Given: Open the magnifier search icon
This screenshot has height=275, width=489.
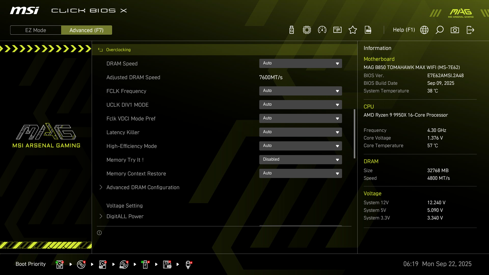Looking at the screenshot, I should click(x=440, y=30).
